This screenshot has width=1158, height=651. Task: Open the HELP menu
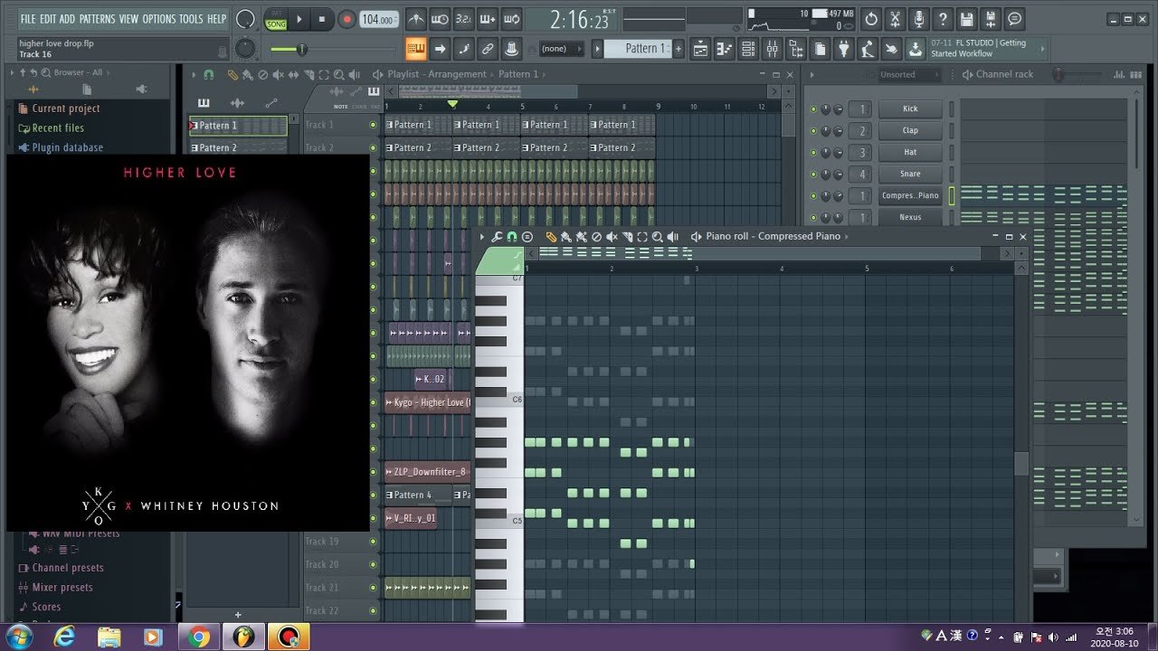217,18
